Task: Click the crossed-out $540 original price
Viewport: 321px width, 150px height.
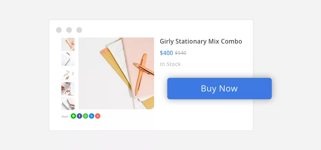Action: [x=180, y=53]
